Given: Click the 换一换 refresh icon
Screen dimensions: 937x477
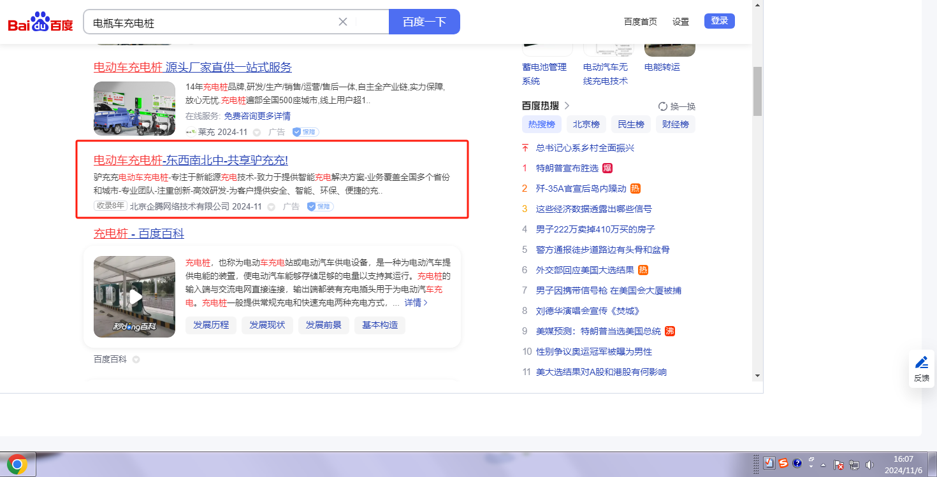Looking at the screenshot, I should point(663,106).
